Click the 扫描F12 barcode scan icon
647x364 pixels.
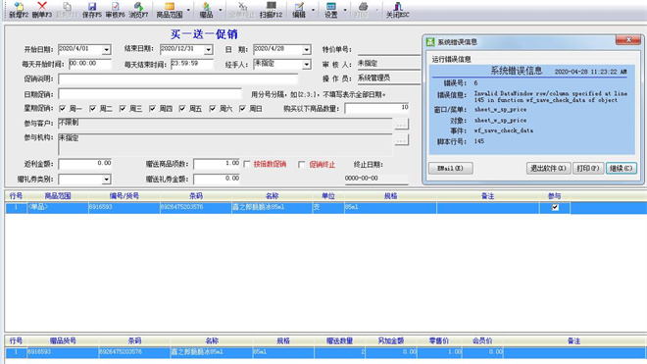(x=272, y=6)
